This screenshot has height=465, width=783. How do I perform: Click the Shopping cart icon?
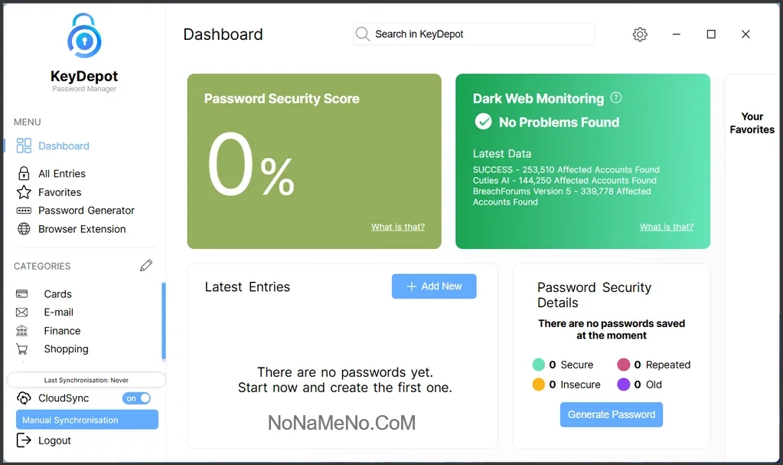22,349
